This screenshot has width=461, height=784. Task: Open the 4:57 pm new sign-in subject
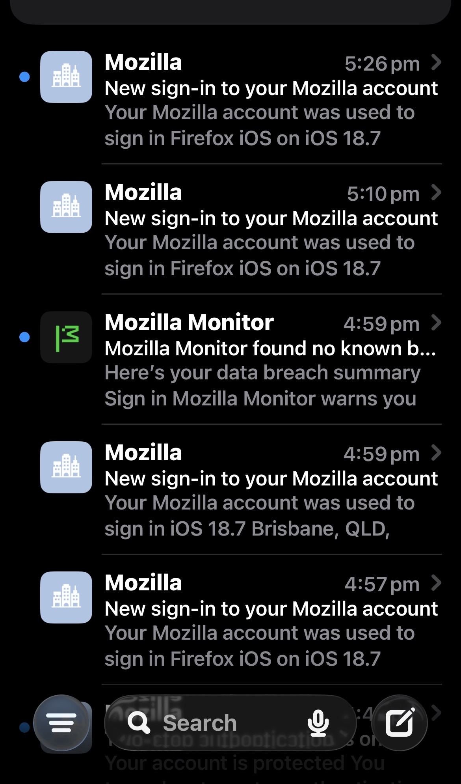271,609
